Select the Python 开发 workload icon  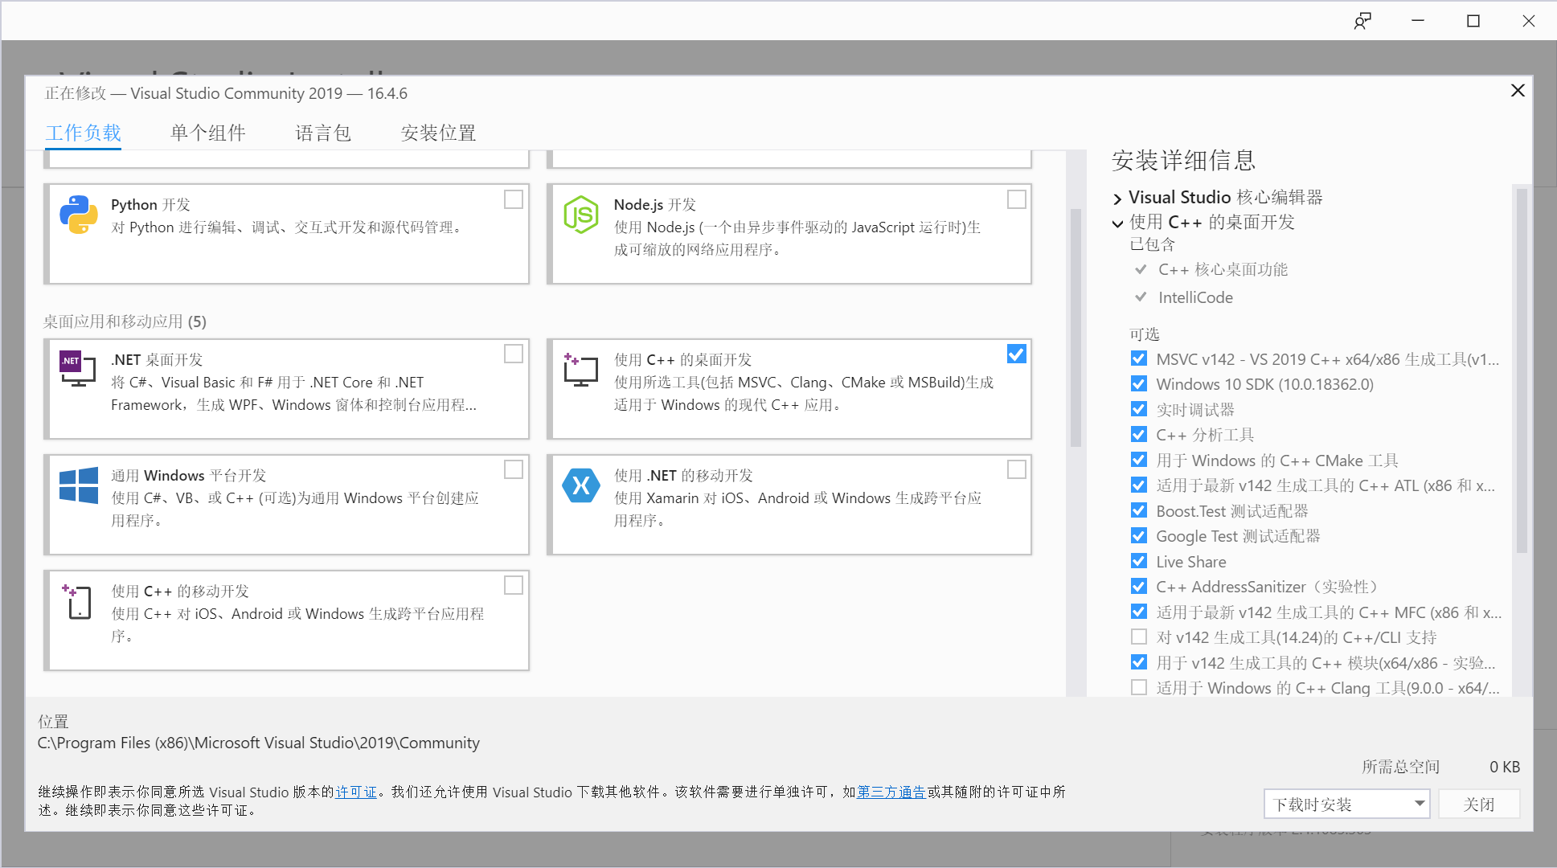click(x=77, y=214)
